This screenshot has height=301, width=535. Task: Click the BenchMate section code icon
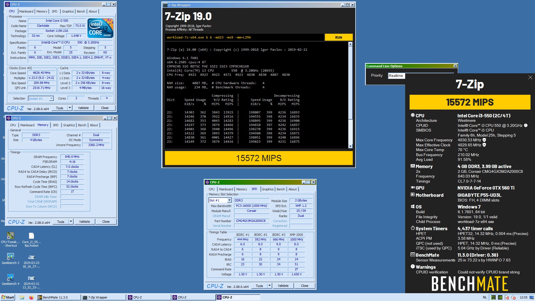(413, 254)
